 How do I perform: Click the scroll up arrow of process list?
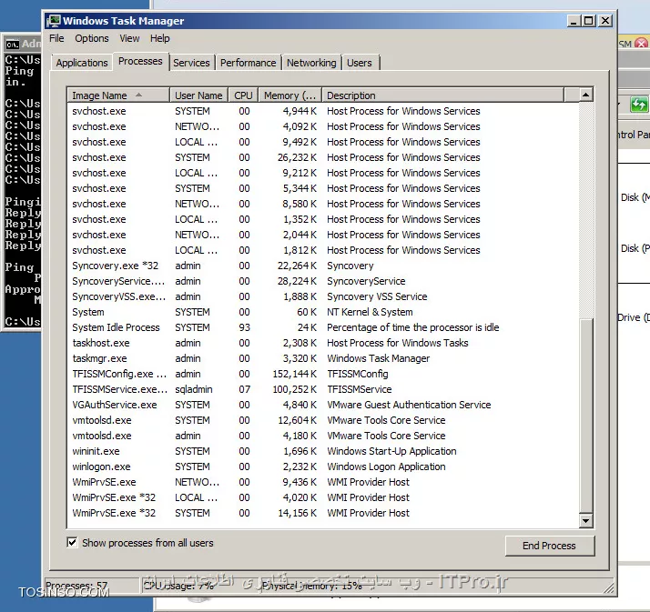[585, 95]
